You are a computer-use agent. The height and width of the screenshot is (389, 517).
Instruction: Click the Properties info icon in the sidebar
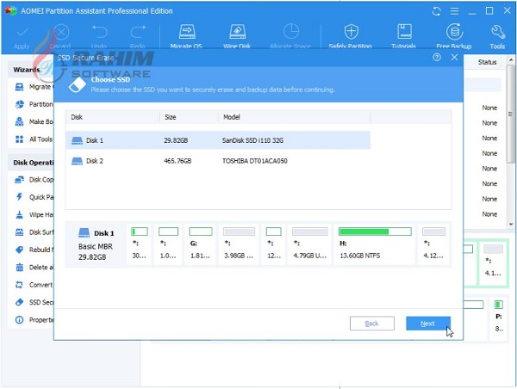pyautogui.click(x=20, y=319)
